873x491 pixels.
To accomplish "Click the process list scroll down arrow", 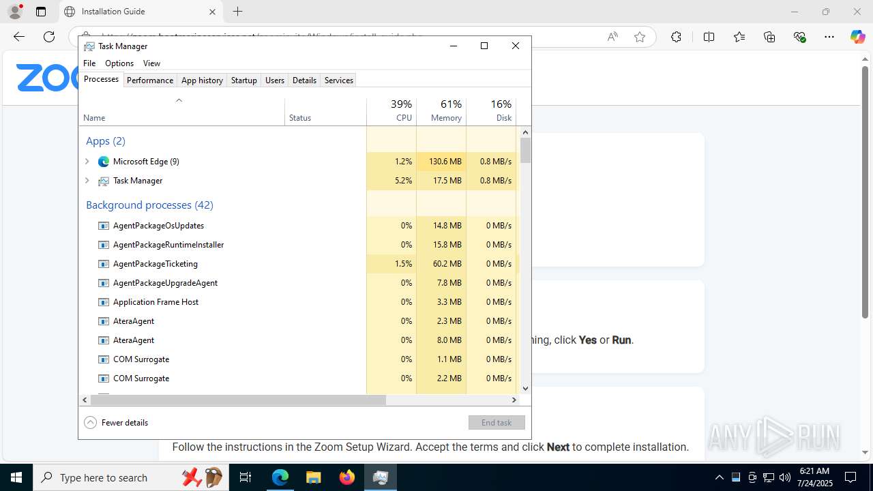I will click(525, 389).
